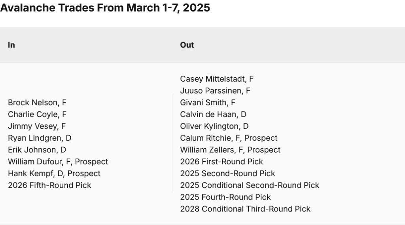The height and width of the screenshot is (225, 405).
Task: Select Calvin de Haan, D
Action: tap(213, 114)
